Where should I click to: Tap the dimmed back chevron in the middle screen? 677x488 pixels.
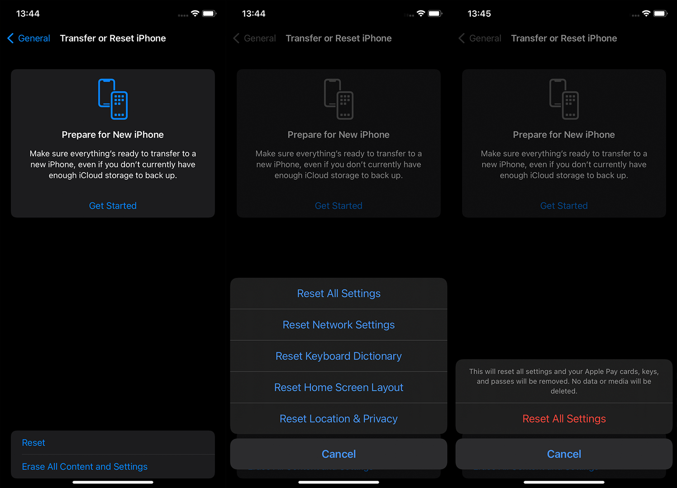pyautogui.click(x=236, y=38)
